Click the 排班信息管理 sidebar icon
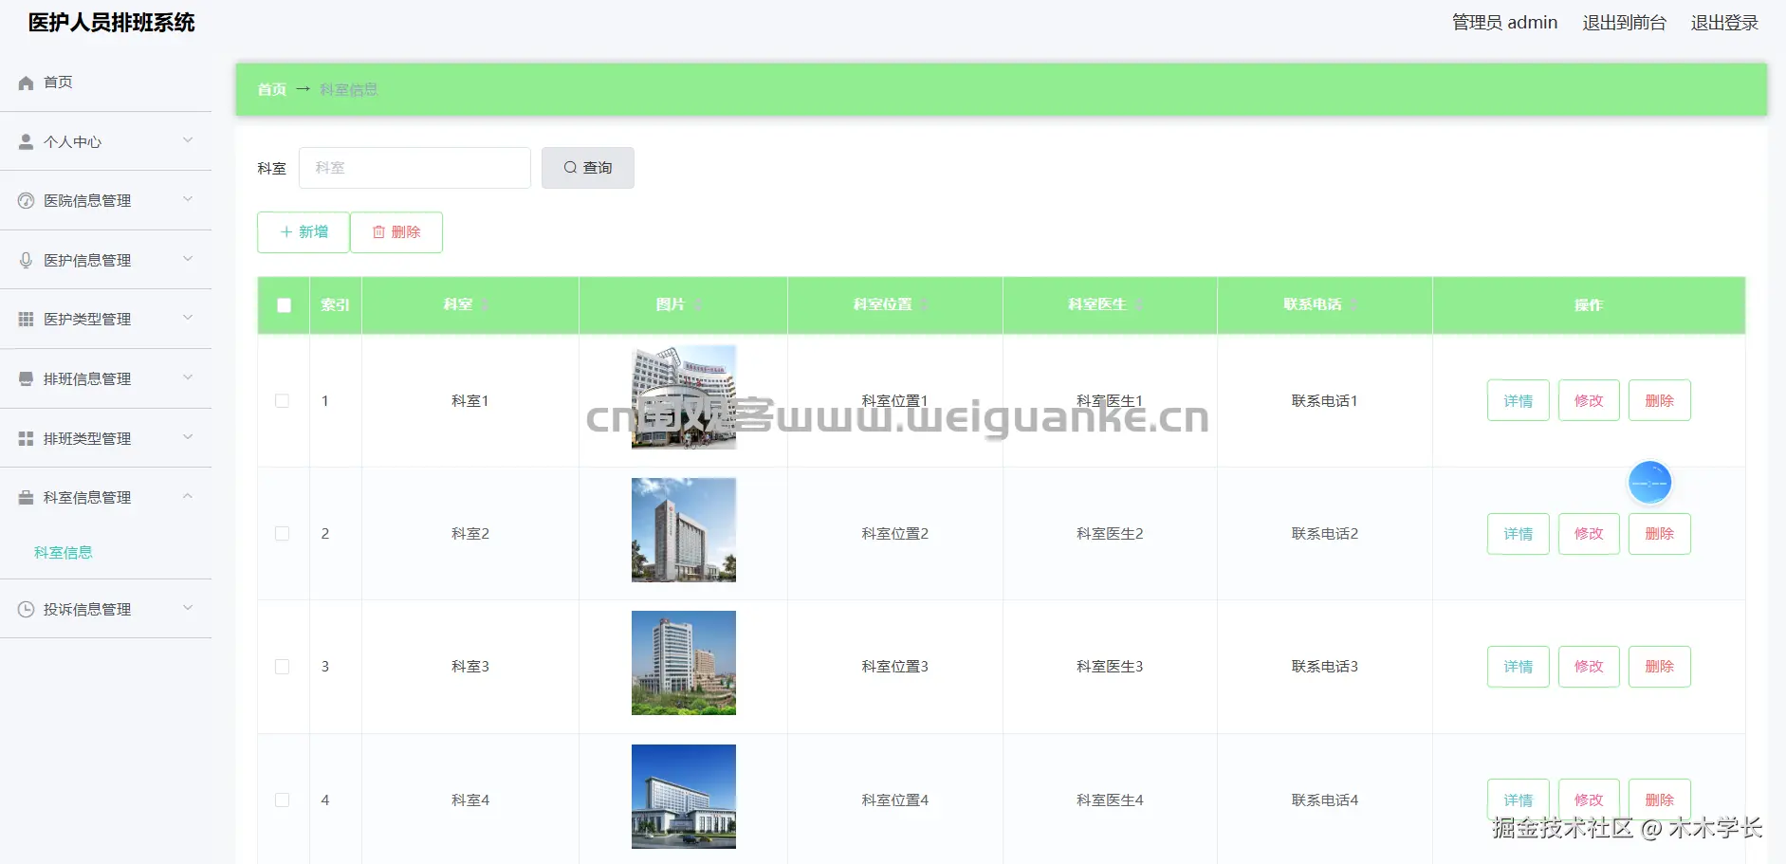Image resolution: width=1786 pixels, height=864 pixels. [x=27, y=378]
